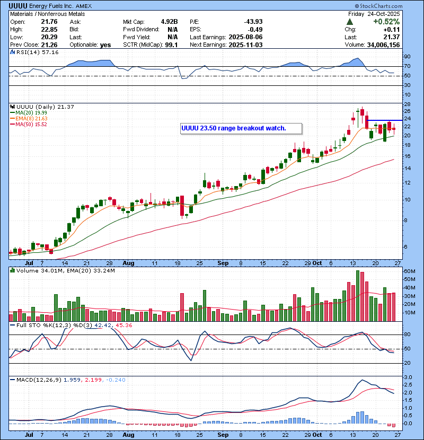Viewport: 424px width, 440px height.
Task: Click the 3.0 label on the MACD axis
Action: coord(408,377)
